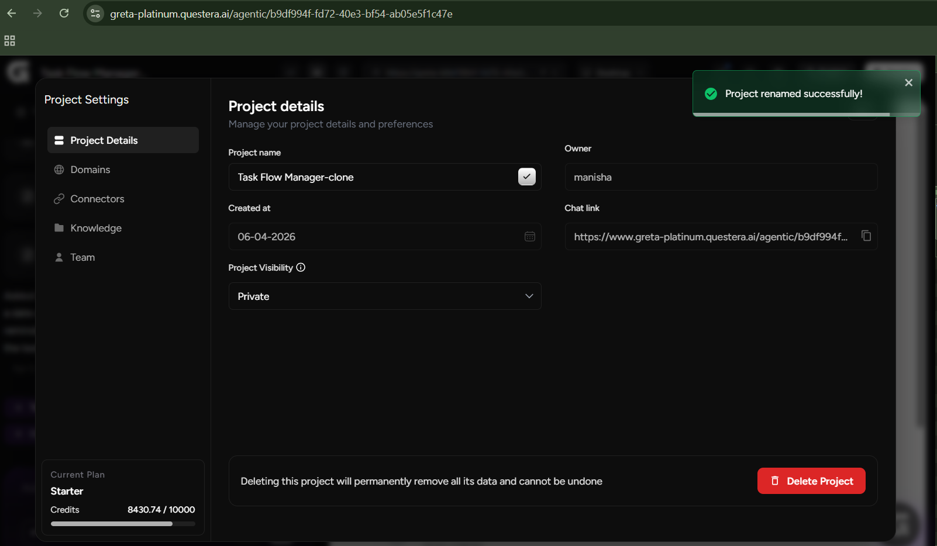Click the green success check icon
This screenshot has height=546, width=937.
(x=711, y=94)
